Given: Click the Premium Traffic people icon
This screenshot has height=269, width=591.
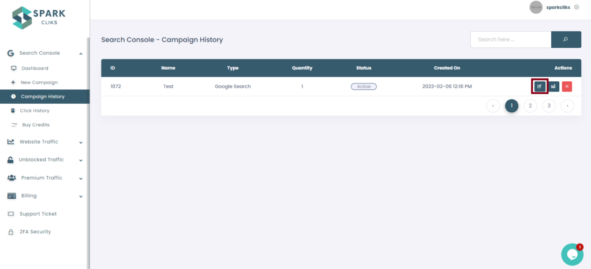Looking at the screenshot, I should 12,177.
